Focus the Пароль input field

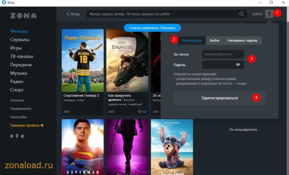(223, 65)
